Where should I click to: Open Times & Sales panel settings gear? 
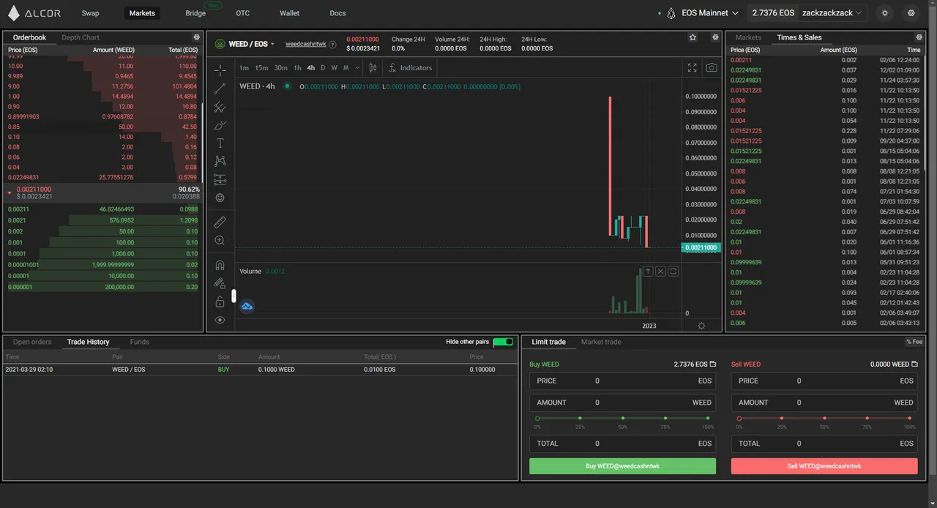(x=919, y=37)
